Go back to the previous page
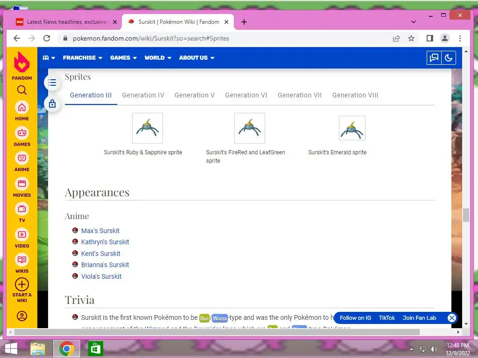 point(17,38)
